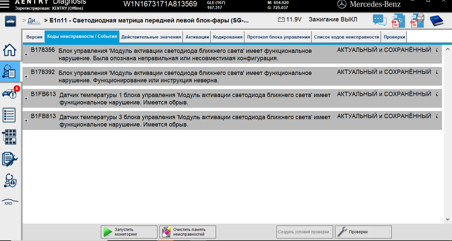Click Mercedes-Benz logo in header
This screenshot has height=241, width=452.
(x=369, y=4)
